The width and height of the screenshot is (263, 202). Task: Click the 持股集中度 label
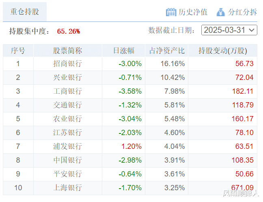30,31
